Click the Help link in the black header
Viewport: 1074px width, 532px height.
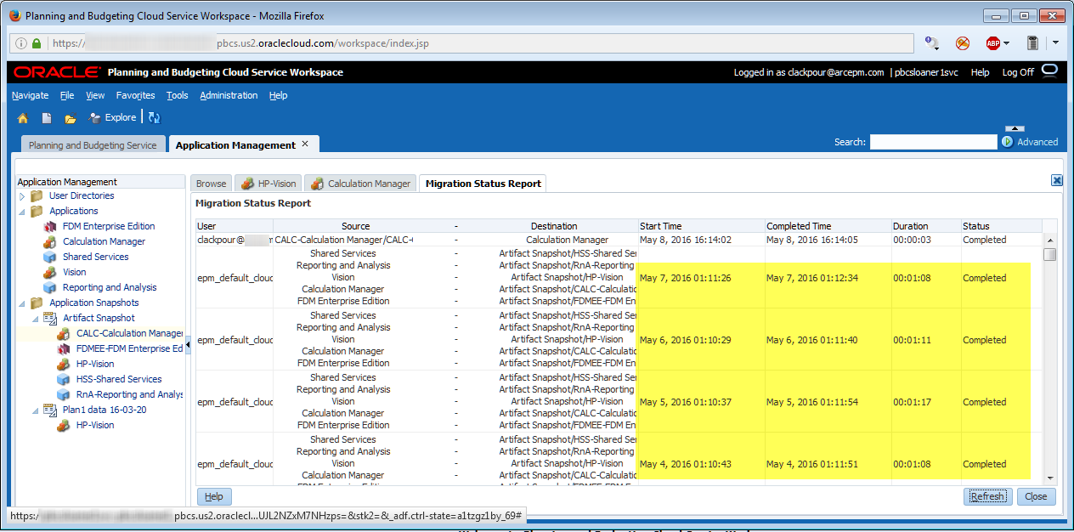(980, 72)
